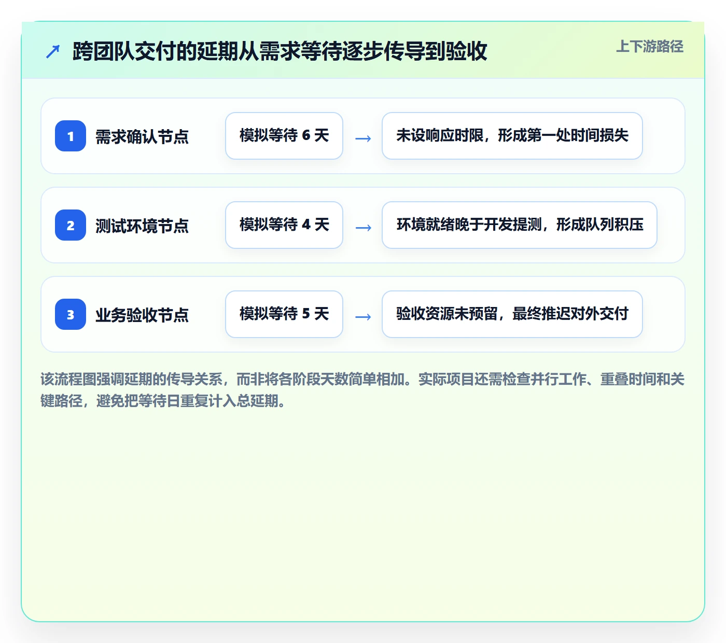Click the 验收资源未预留，最终推迟对外交付 box

(x=512, y=314)
